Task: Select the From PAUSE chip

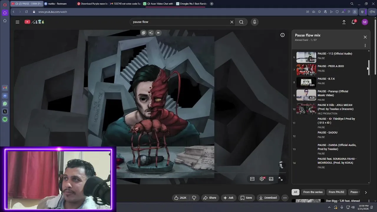Action: [x=336, y=192]
